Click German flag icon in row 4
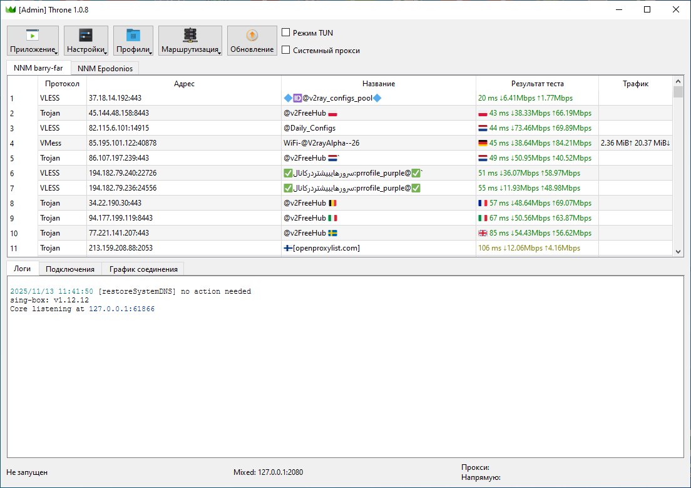691x488 pixels. [x=483, y=143]
